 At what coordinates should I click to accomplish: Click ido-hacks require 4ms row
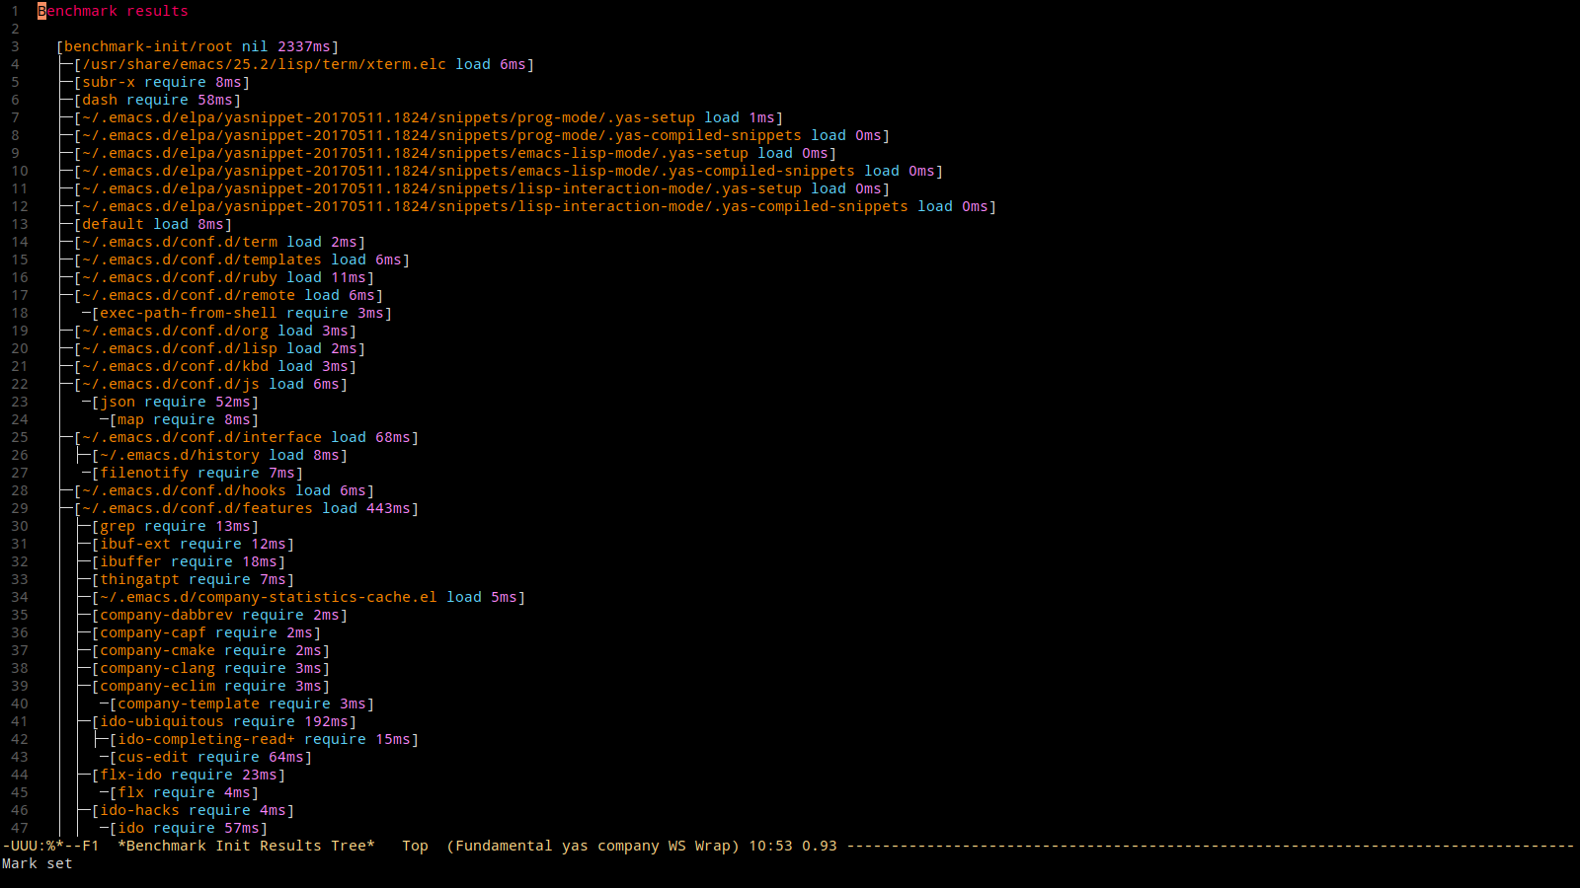pos(193,810)
